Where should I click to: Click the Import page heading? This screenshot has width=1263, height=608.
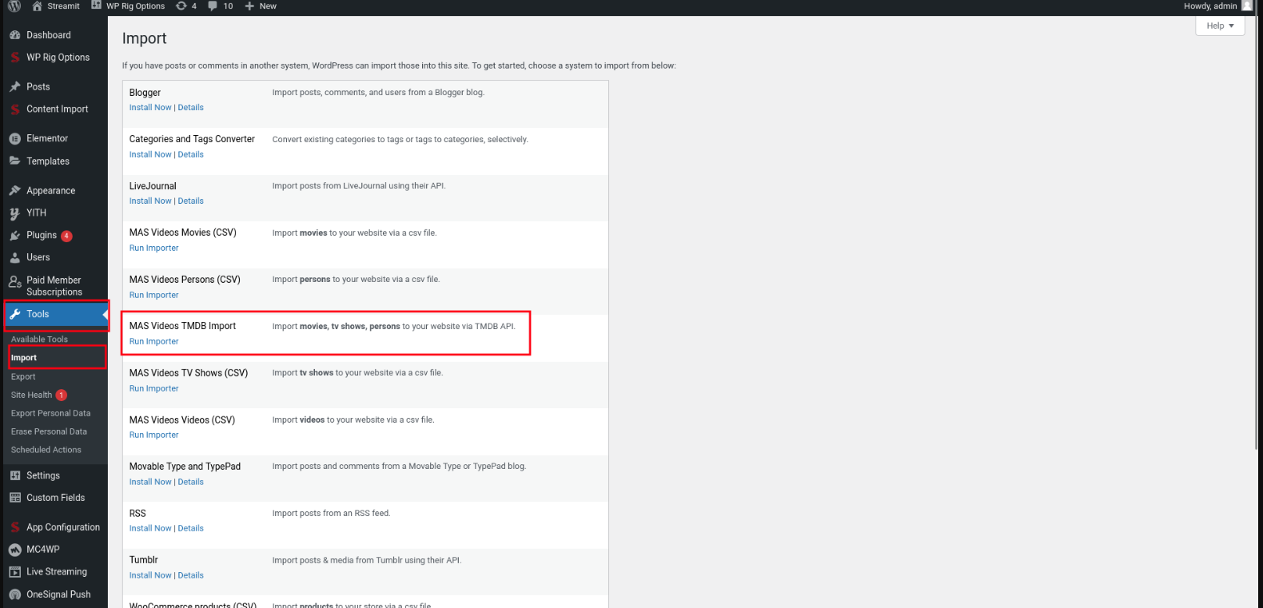coord(144,38)
